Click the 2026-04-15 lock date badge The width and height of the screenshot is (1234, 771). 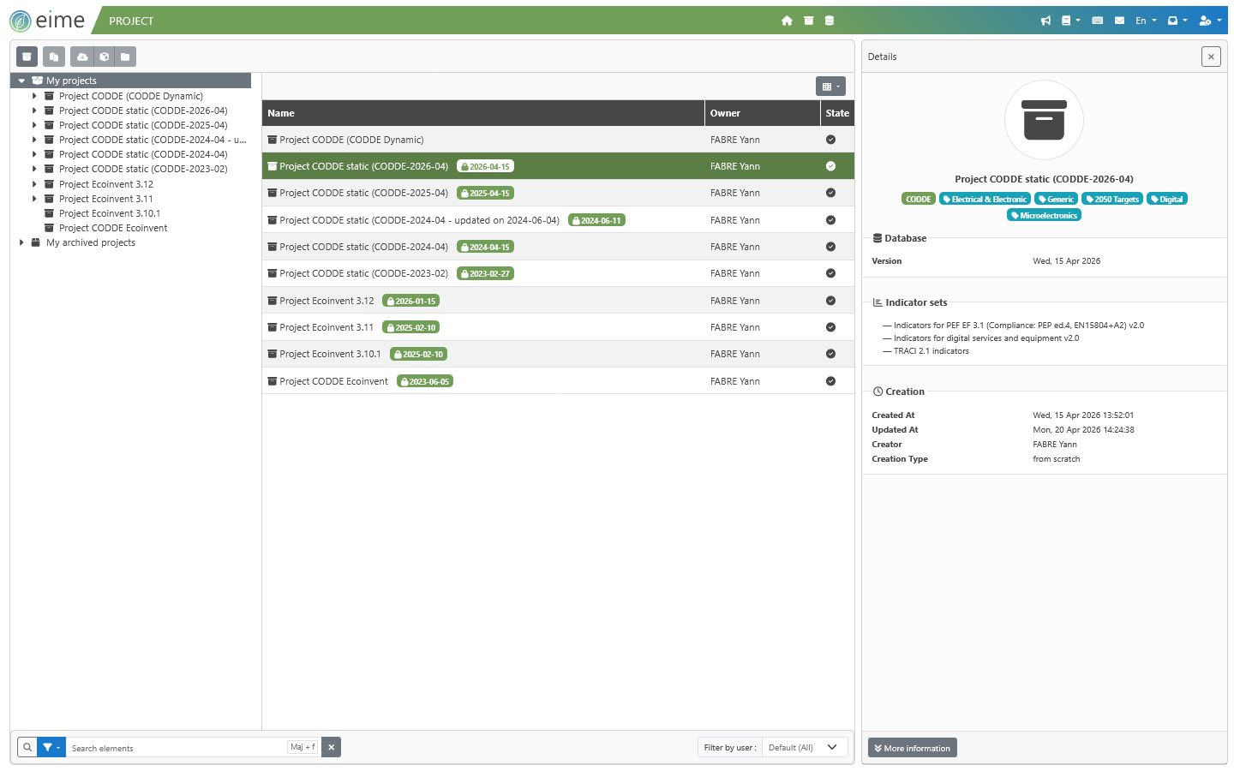[x=486, y=167]
